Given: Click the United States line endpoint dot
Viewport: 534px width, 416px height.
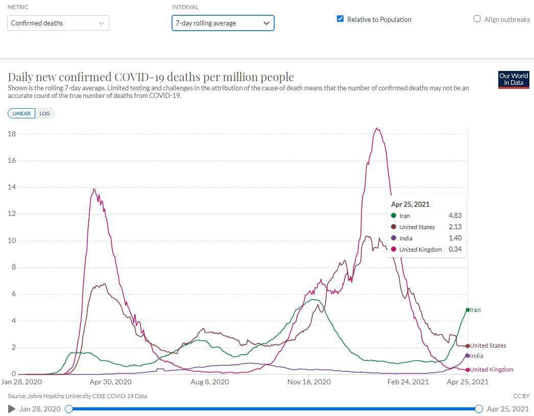Looking at the screenshot, I should tap(468, 346).
